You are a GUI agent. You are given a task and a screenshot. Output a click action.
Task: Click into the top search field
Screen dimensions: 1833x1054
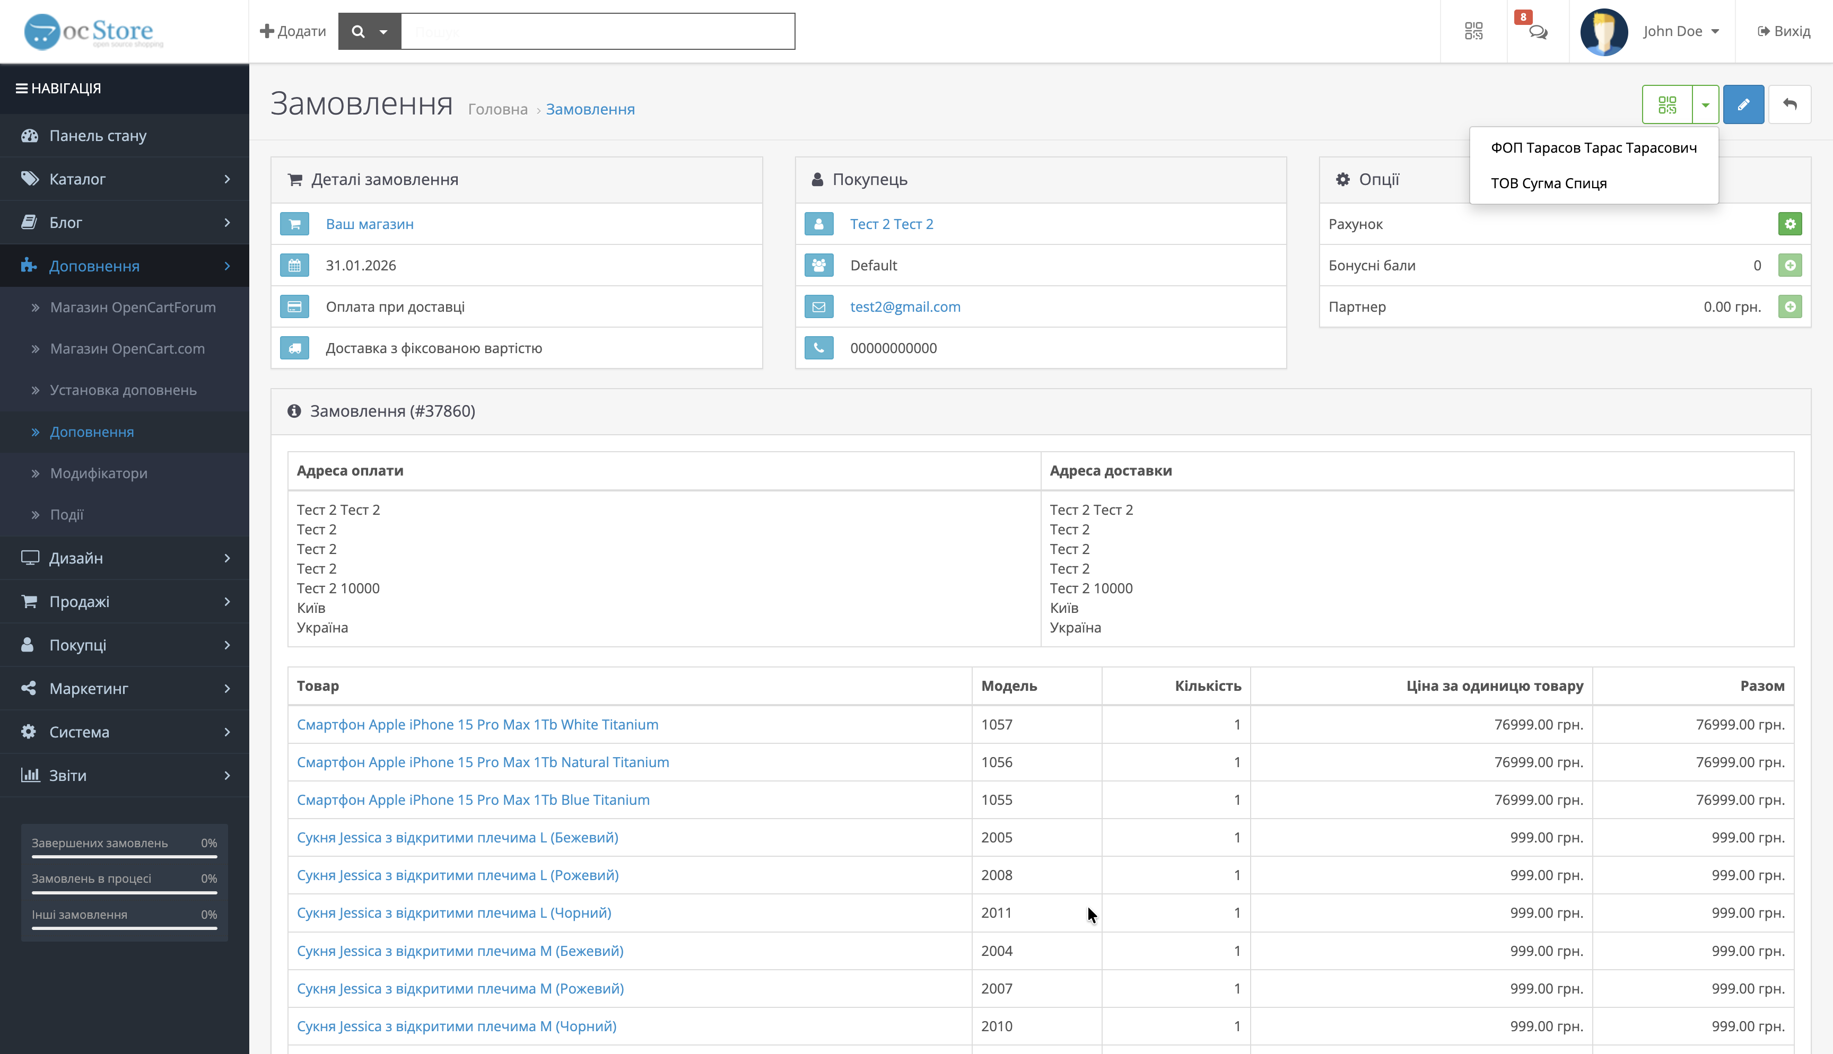pyautogui.click(x=597, y=32)
